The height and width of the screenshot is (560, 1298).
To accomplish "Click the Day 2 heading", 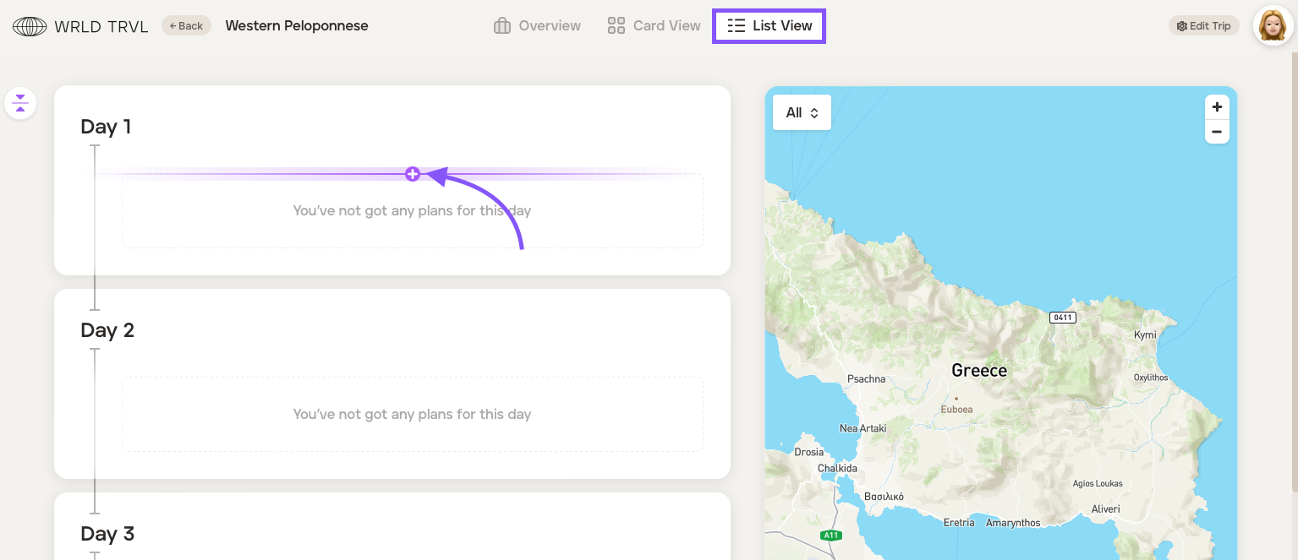I will tap(107, 330).
